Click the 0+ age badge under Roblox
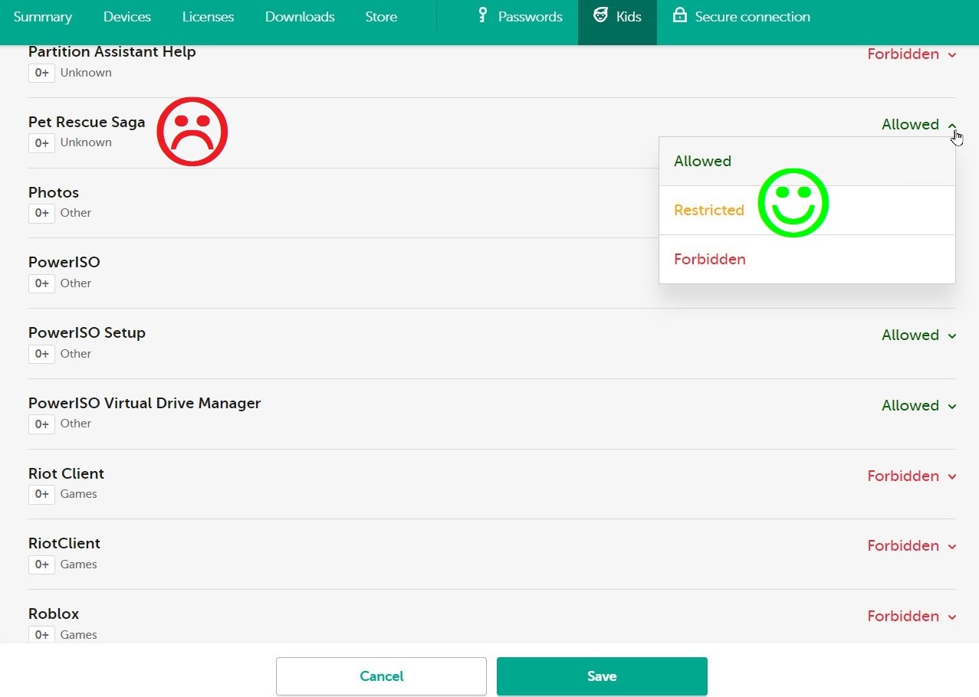979x697 pixels. click(41, 635)
